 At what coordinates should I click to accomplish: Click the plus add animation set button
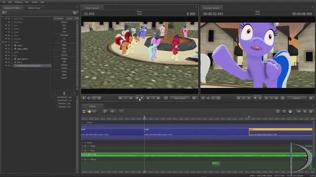click(x=4, y=13)
